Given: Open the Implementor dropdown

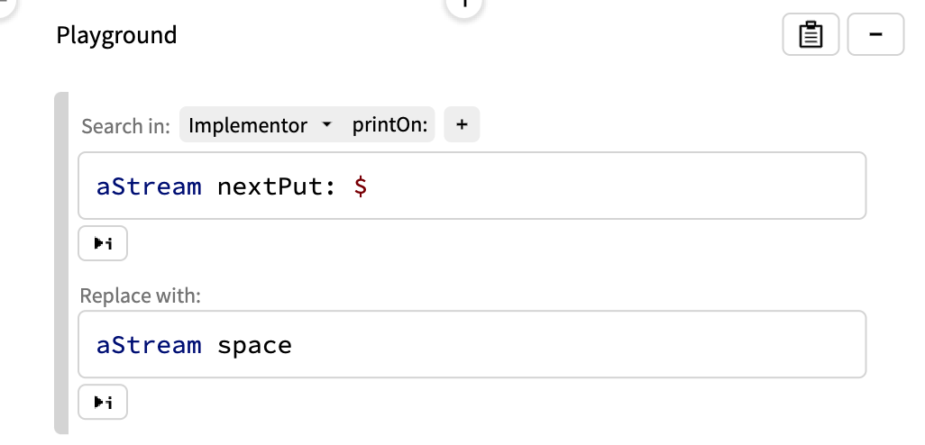Looking at the screenshot, I should (248, 125).
